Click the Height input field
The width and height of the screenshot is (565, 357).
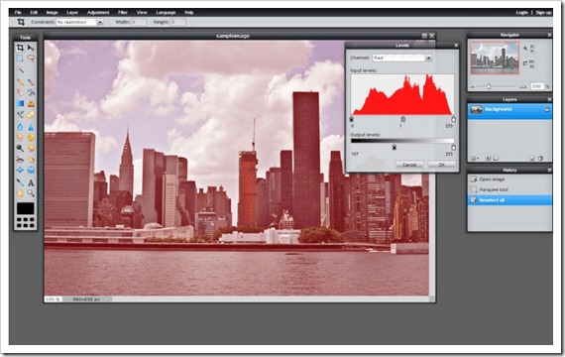[177, 22]
